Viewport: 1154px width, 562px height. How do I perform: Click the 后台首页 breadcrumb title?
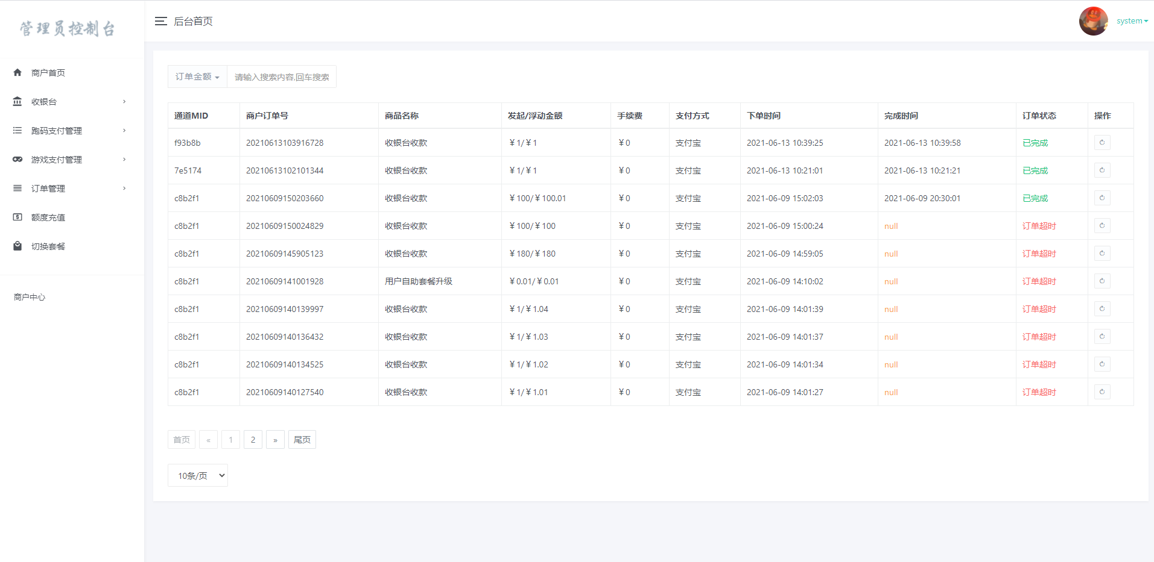(x=193, y=21)
